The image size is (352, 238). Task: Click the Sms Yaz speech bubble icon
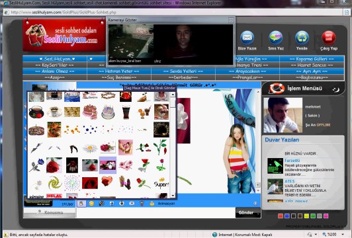[x=276, y=38]
